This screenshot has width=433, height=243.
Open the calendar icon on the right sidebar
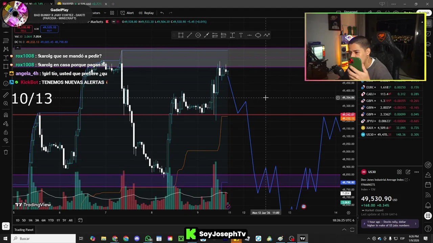click(x=428, y=185)
